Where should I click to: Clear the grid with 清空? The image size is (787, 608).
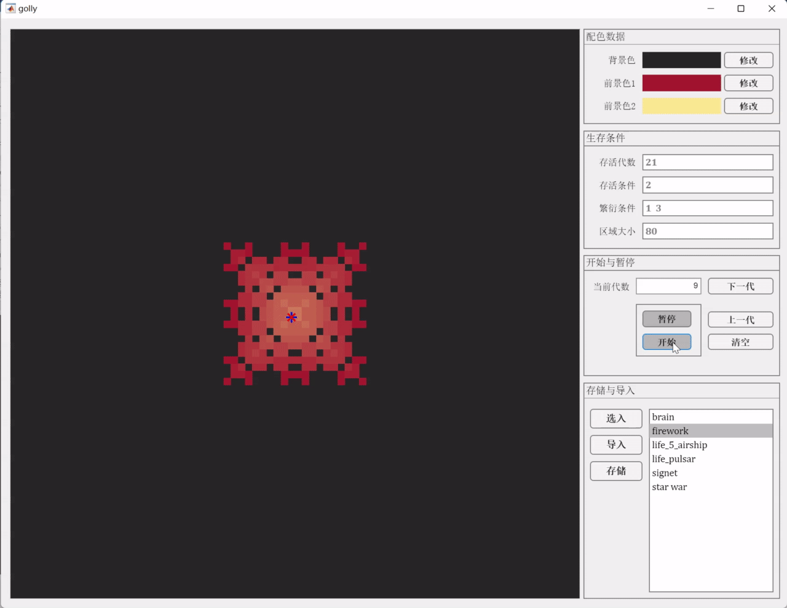tap(740, 342)
